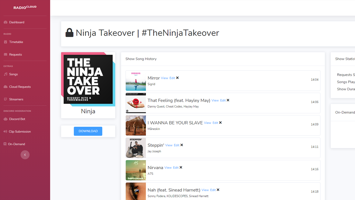The height and width of the screenshot is (200, 355).
Task: Go to Streamers page in sidebar
Action: pyautogui.click(x=16, y=99)
